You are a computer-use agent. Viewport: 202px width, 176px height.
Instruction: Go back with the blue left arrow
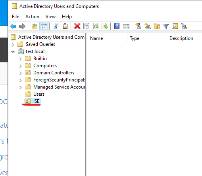[x=13, y=26]
